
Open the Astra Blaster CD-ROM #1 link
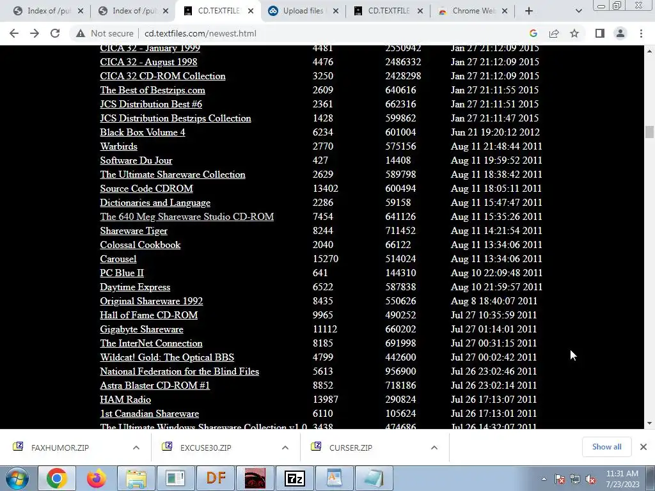[155, 386]
